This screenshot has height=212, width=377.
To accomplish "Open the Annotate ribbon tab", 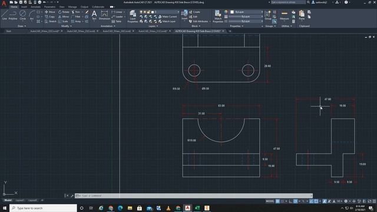I will click(35, 7).
